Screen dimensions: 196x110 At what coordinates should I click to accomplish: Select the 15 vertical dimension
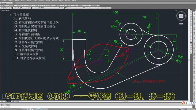[x=107, y=56]
